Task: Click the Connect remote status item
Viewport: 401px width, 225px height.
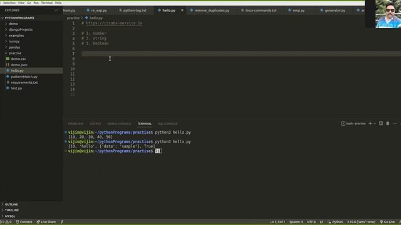Action: click(x=24, y=222)
